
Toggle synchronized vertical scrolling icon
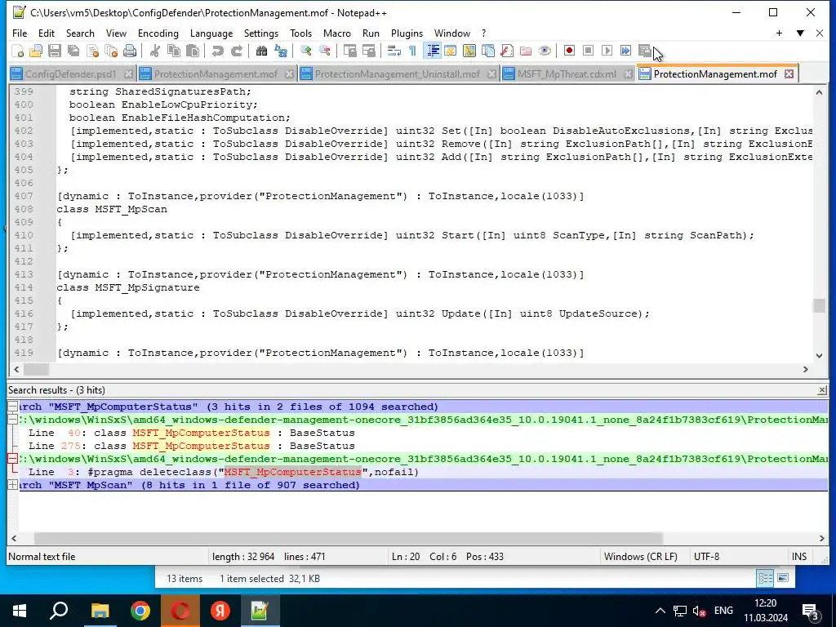click(349, 51)
